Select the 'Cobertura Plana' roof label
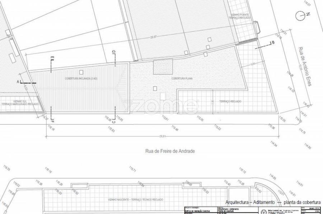323x214 pixels. (181, 78)
